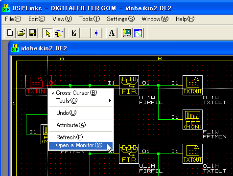Click the green monitor screen toolbar icon

coord(127,33)
